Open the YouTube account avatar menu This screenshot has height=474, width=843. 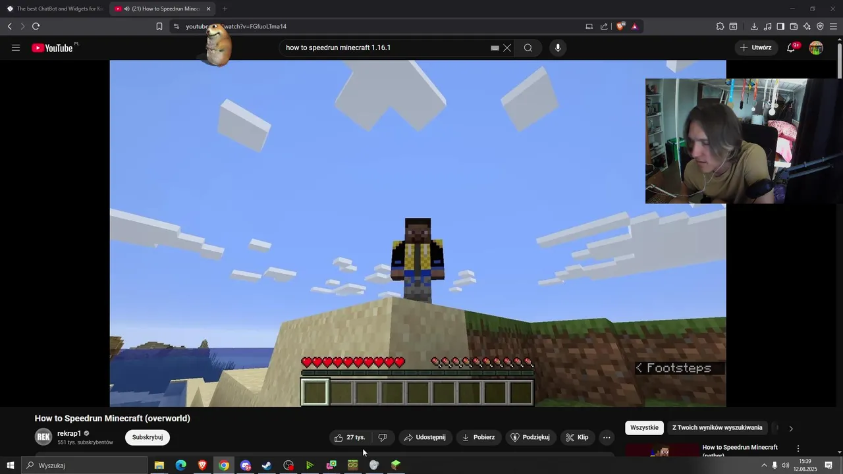[816, 47]
